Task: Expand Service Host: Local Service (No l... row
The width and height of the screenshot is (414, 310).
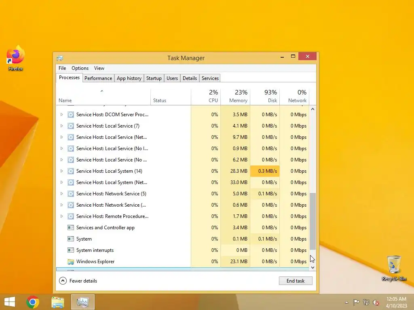Action: coord(61,149)
